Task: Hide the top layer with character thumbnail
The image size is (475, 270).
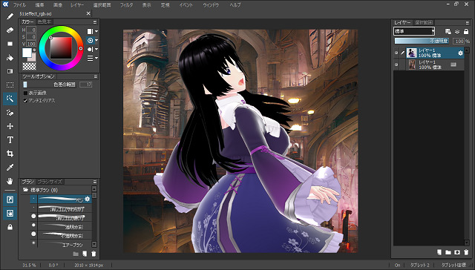Action: (x=396, y=53)
